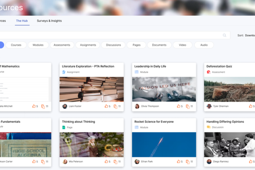Like the Leadership in Daily Life card
This screenshot has height=170, width=255.
point(178,106)
